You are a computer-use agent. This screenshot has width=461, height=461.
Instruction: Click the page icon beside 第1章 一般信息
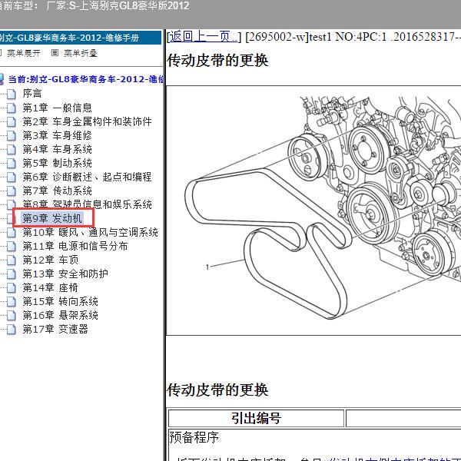click(12, 108)
